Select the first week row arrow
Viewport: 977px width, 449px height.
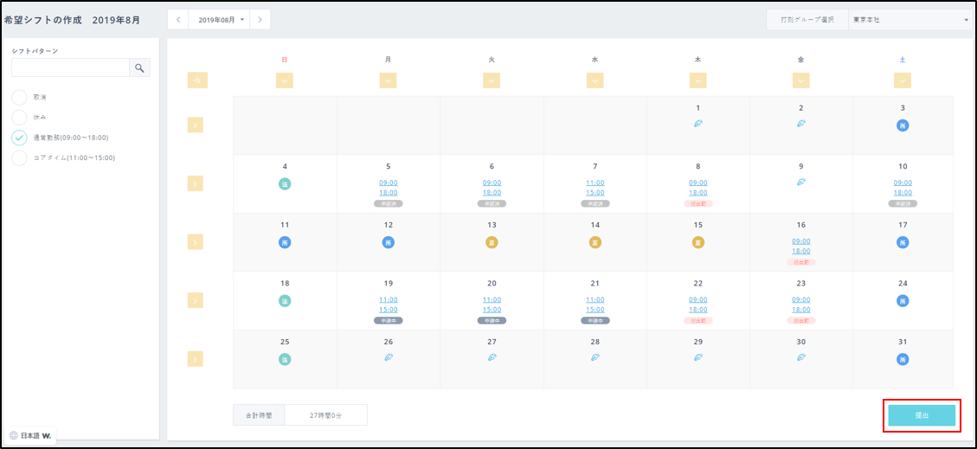pos(196,125)
